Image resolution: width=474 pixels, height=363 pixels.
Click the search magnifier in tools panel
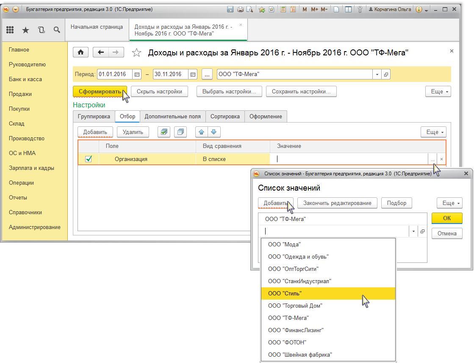pos(57,30)
